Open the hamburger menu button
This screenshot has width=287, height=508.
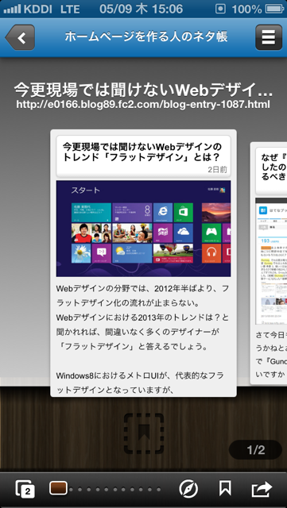coord(268,37)
